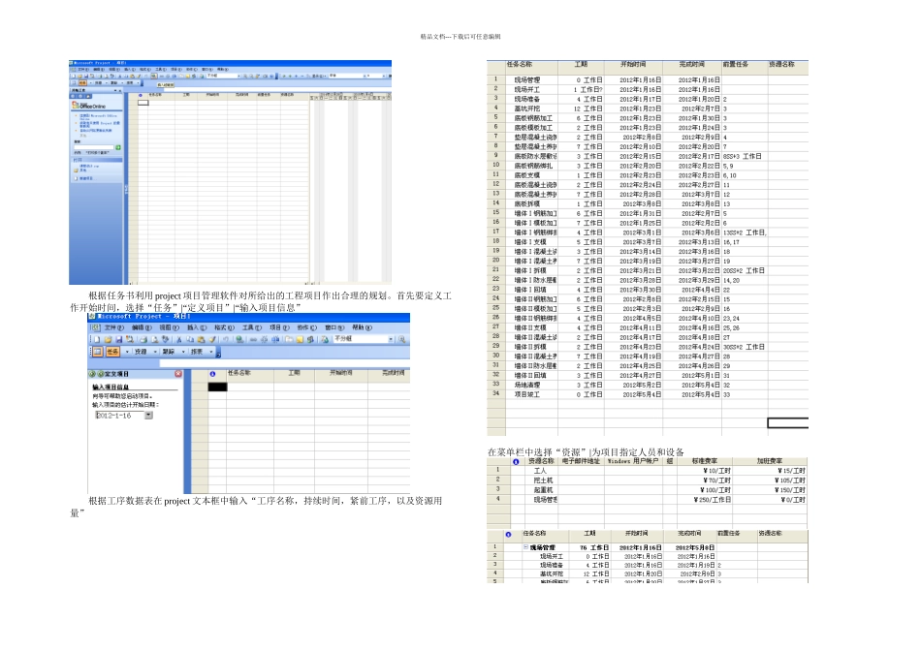The height and width of the screenshot is (651, 921).
Task: Collapse the 现场管理 summary task
Action: [x=525, y=547]
